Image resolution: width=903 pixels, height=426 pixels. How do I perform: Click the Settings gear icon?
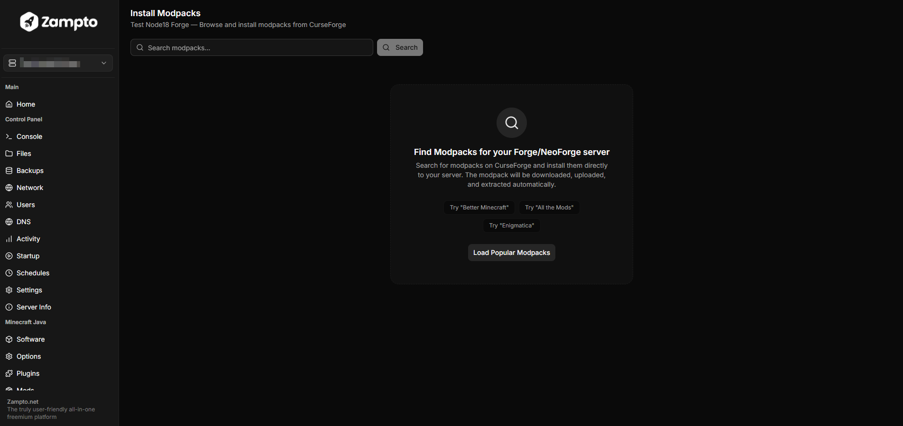tap(9, 290)
